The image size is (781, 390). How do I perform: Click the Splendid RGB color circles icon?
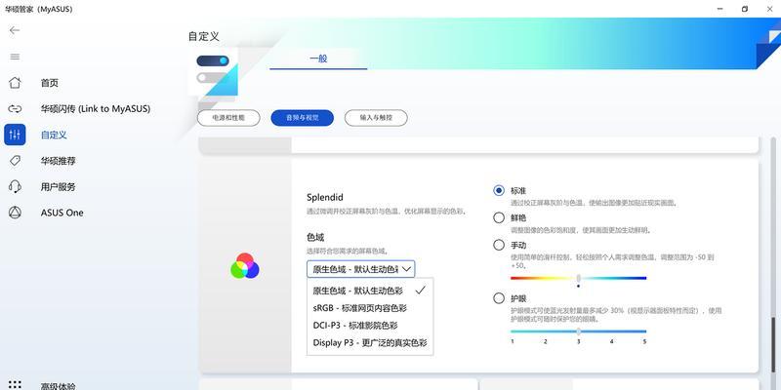point(245,265)
